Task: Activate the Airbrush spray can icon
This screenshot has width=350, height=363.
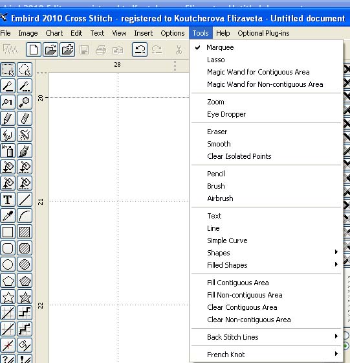Action: click(x=8, y=150)
